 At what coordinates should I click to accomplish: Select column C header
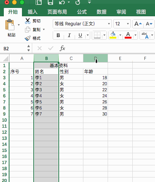tap(71, 58)
